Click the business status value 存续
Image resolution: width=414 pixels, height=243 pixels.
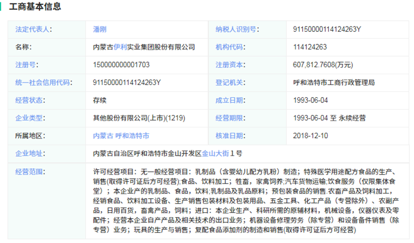click(x=100, y=100)
